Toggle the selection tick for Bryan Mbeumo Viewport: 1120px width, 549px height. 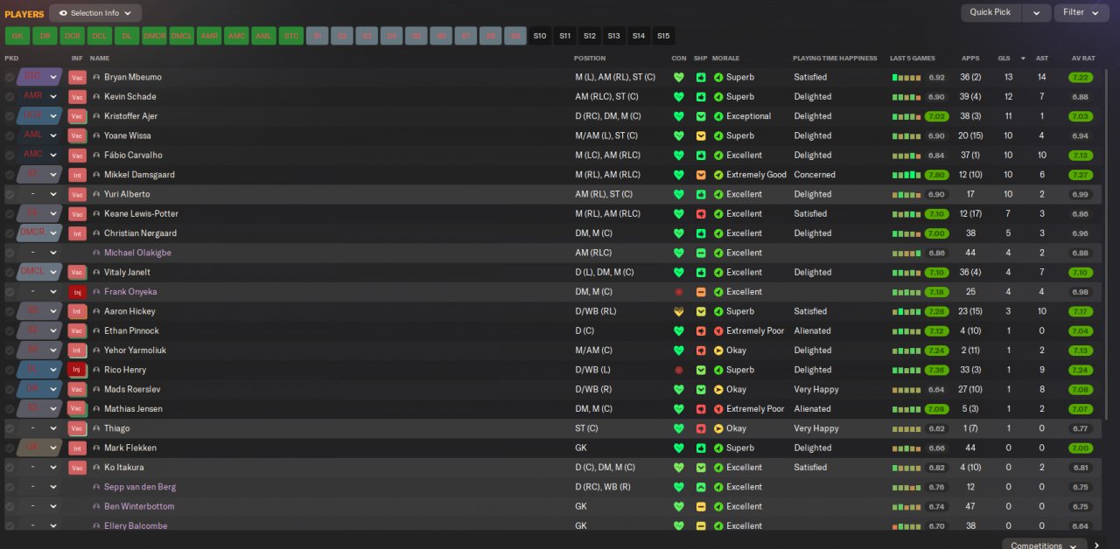tap(10, 77)
